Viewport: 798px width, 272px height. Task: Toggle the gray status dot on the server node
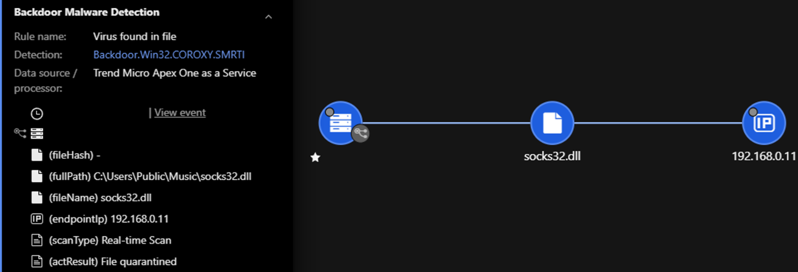330,112
